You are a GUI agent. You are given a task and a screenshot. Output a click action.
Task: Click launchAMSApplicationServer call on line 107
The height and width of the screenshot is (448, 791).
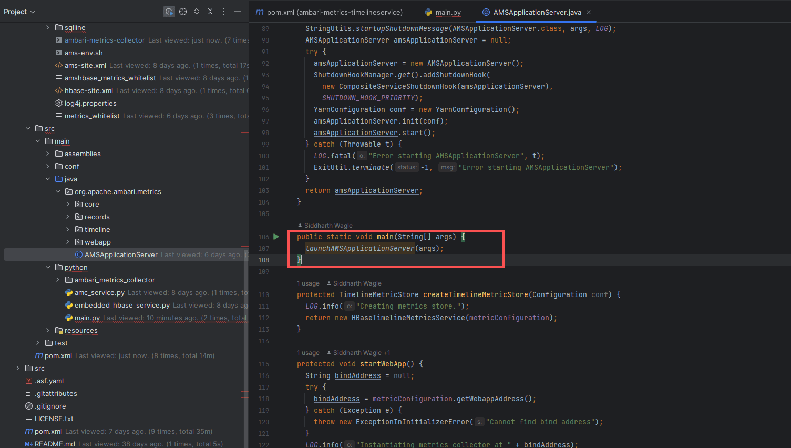pos(360,248)
